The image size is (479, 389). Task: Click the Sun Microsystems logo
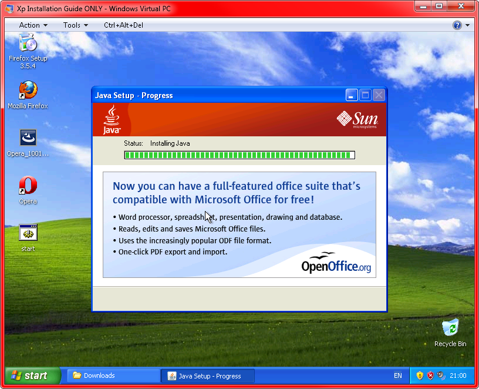[357, 119]
